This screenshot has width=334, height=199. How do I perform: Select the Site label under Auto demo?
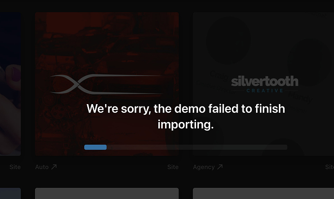pos(173,167)
